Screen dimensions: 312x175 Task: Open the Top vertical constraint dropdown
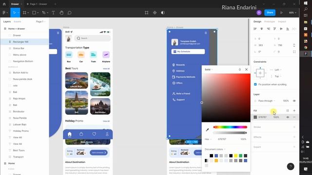click(x=278, y=76)
